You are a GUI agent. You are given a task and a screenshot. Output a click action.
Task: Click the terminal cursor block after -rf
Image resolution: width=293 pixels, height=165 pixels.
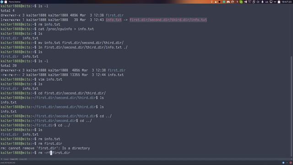coord(51,153)
